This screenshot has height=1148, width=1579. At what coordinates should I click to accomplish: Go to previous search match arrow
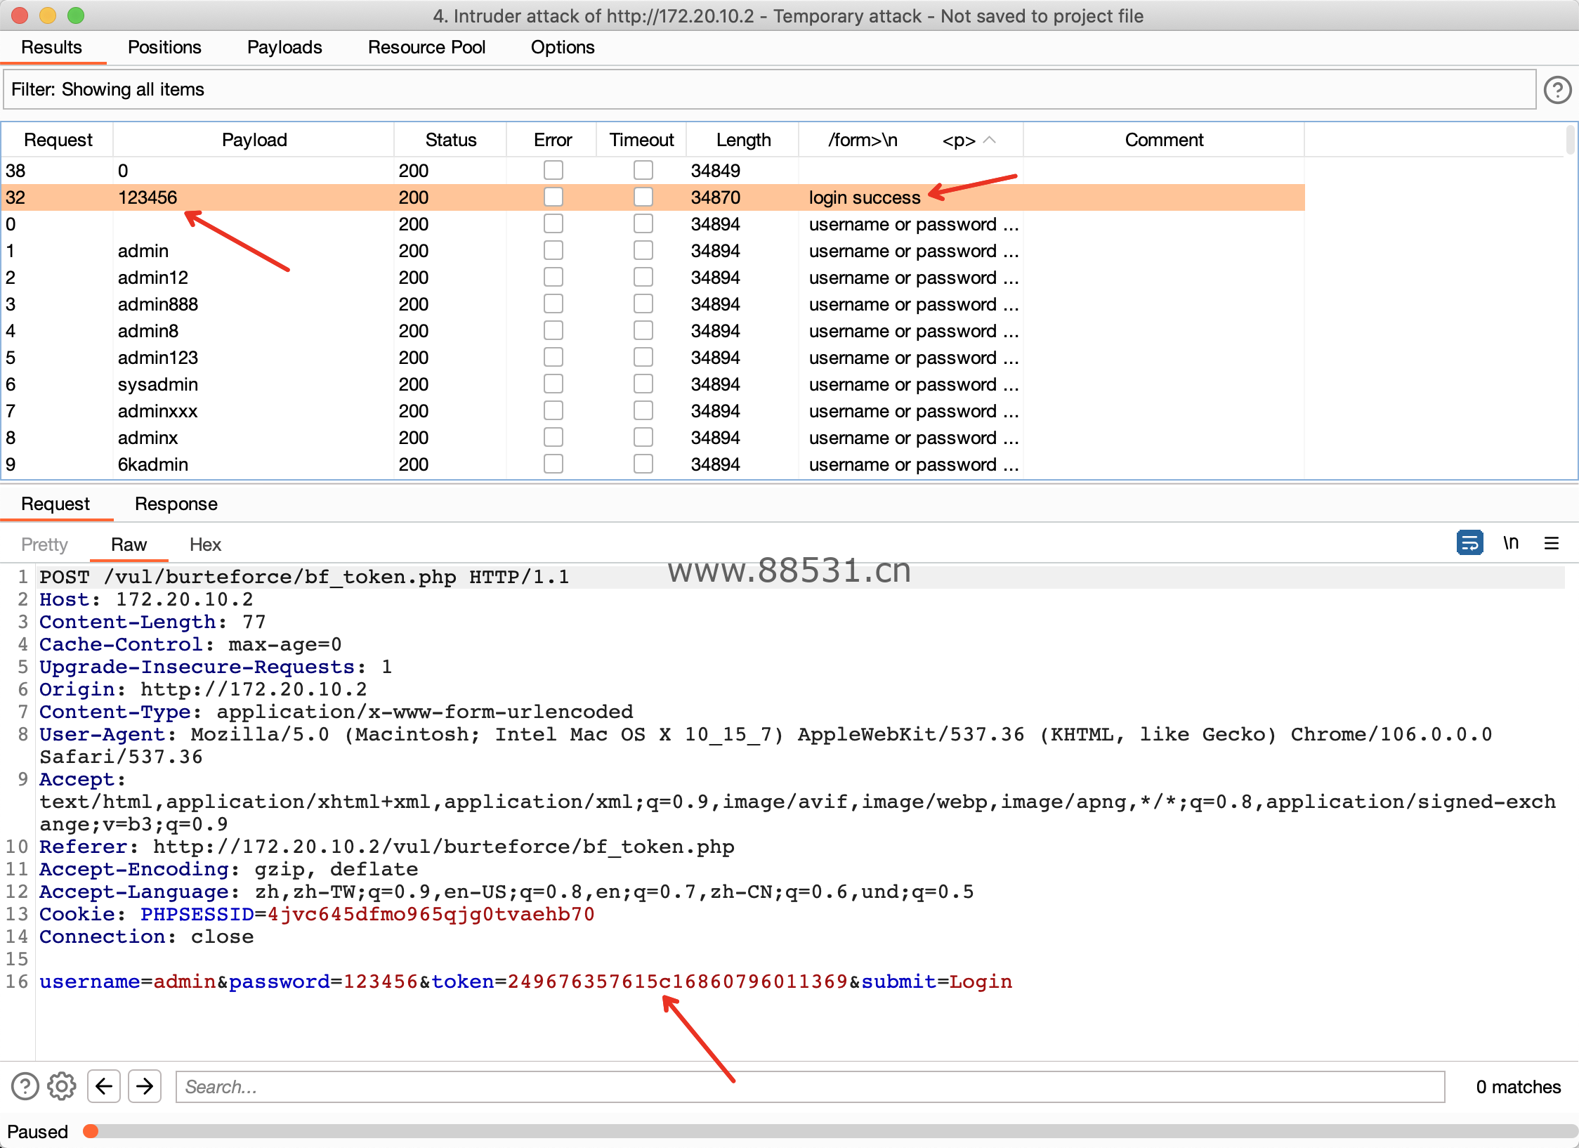tap(104, 1086)
